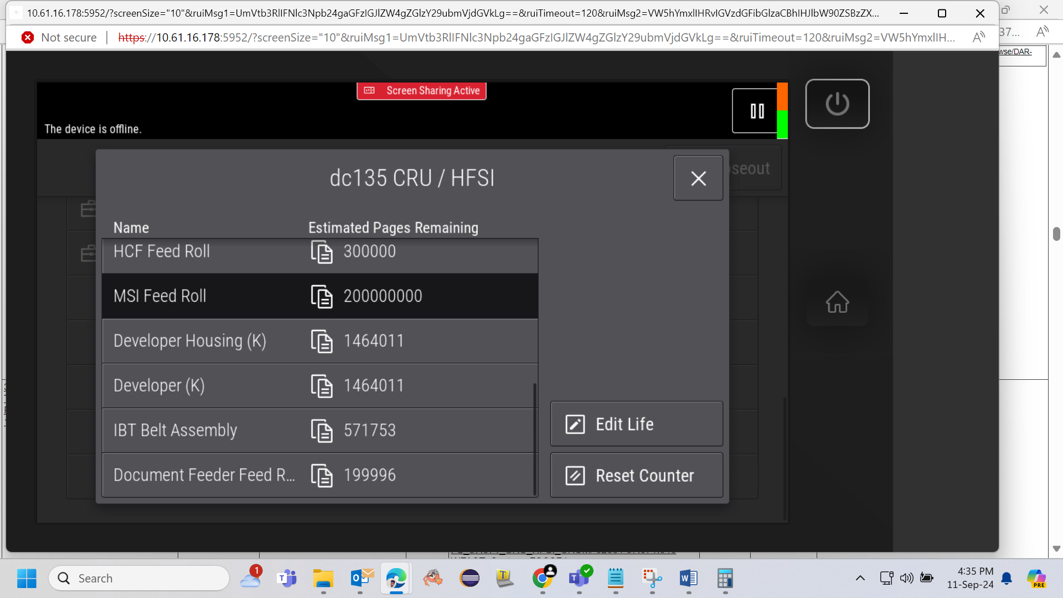Click the Edit Life button
1063x598 pixels.
click(637, 424)
